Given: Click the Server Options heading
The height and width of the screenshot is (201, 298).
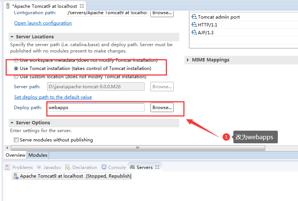Looking at the screenshot, I should point(33,123).
